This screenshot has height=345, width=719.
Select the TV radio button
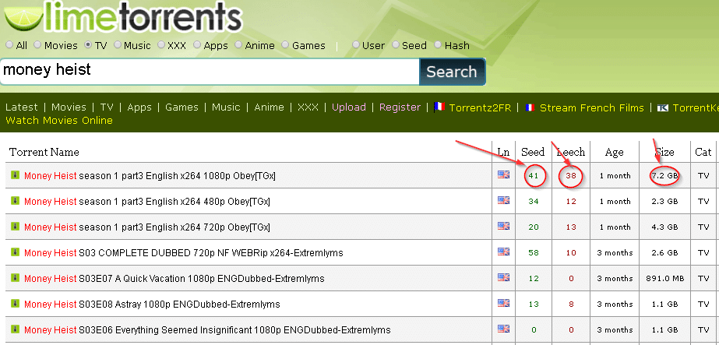88,45
